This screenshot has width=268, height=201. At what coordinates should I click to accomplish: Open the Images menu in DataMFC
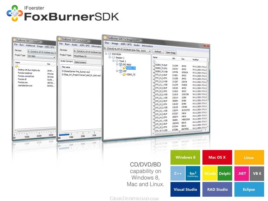[40, 46]
